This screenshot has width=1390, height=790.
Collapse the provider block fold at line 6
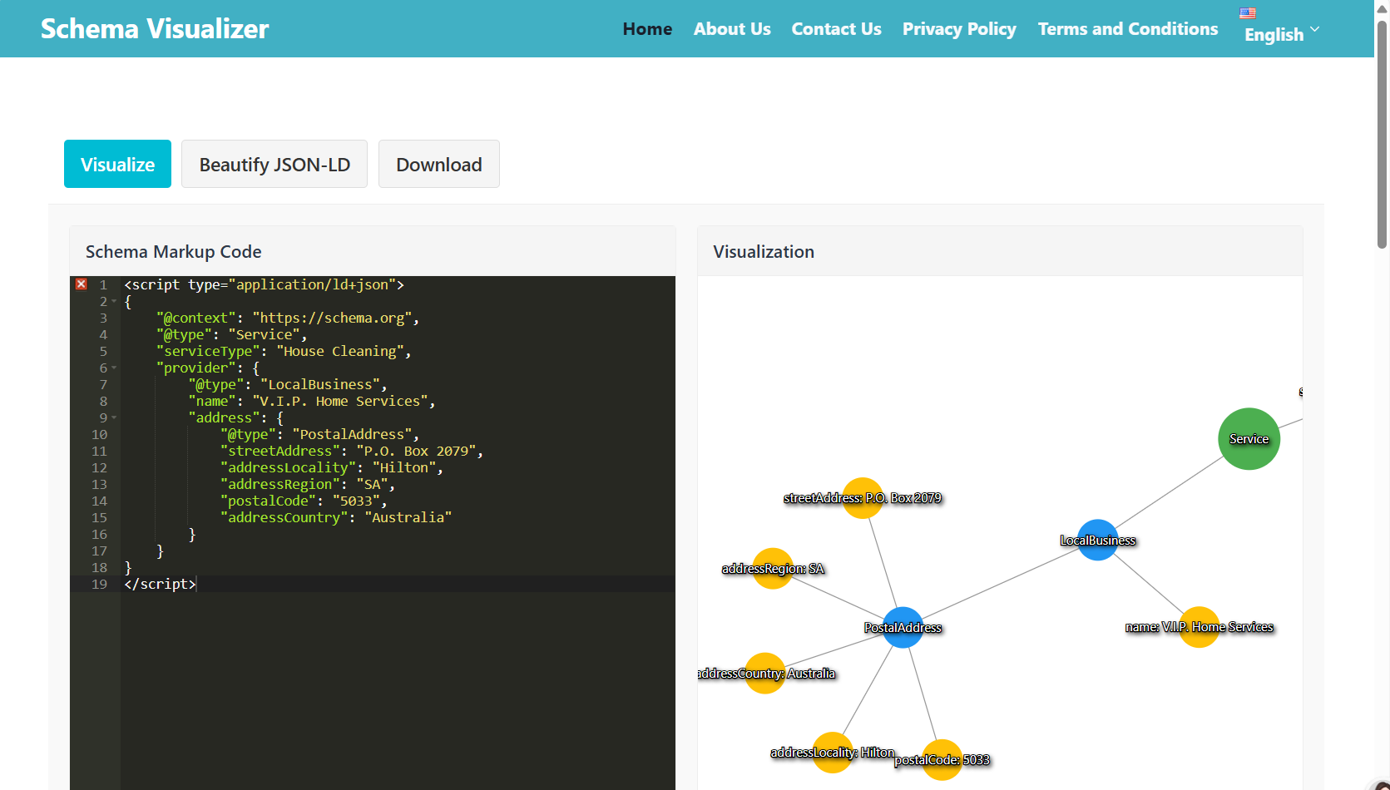click(114, 368)
